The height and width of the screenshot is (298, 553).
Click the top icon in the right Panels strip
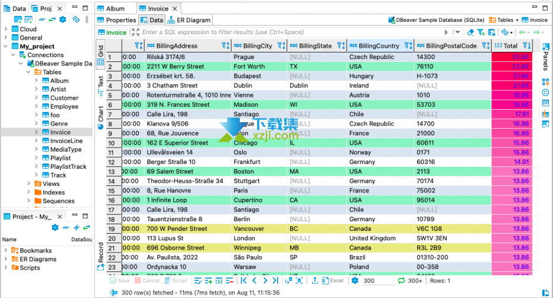[545, 47]
